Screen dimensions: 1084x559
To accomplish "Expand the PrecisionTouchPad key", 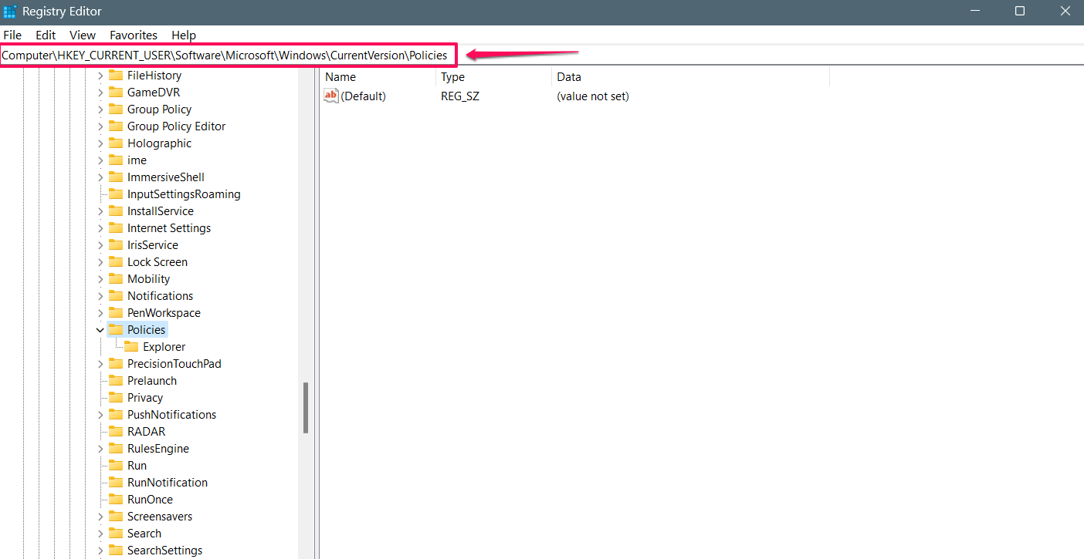I will click(100, 364).
